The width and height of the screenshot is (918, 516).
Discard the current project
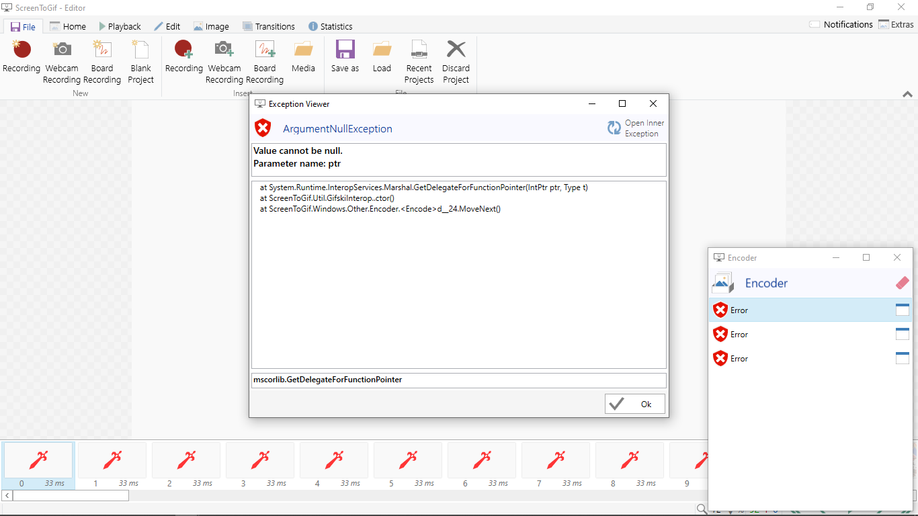tap(456, 62)
